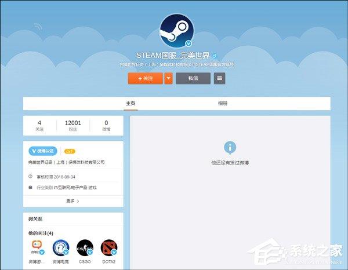Click the orange Lv.1 level badge

point(70,151)
